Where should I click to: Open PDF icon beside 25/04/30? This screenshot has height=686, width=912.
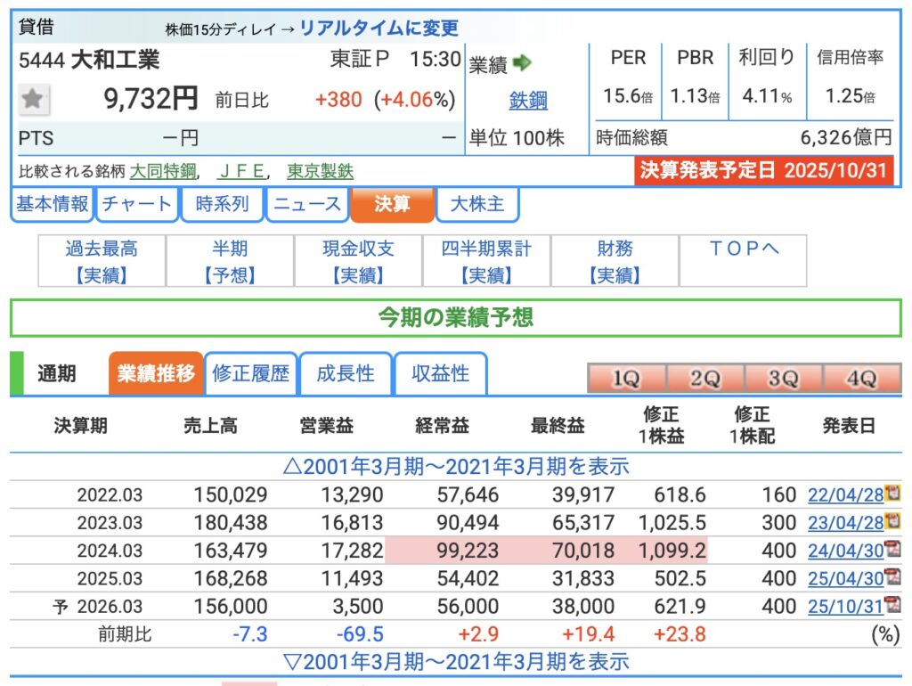pos(892,577)
